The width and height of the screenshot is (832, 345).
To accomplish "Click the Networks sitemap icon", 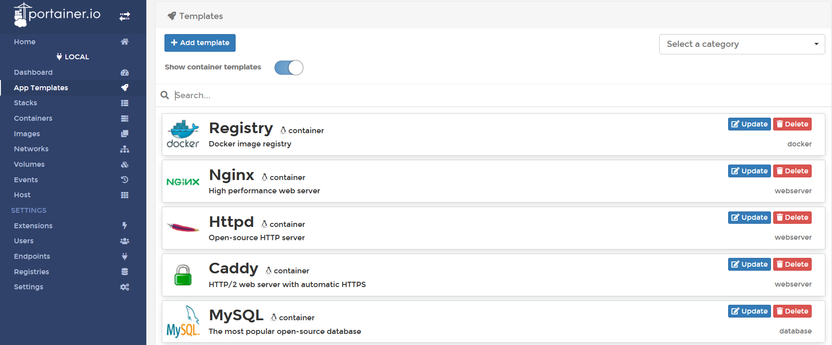I will [x=125, y=149].
